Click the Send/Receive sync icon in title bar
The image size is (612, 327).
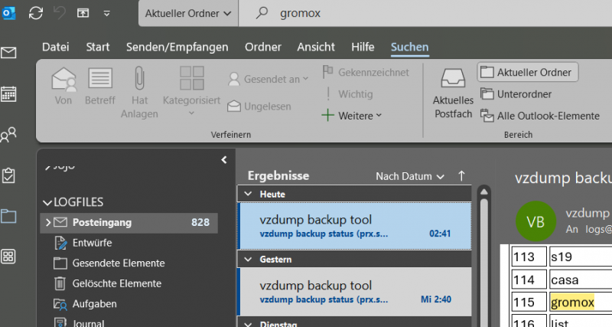(x=36, y=13)
